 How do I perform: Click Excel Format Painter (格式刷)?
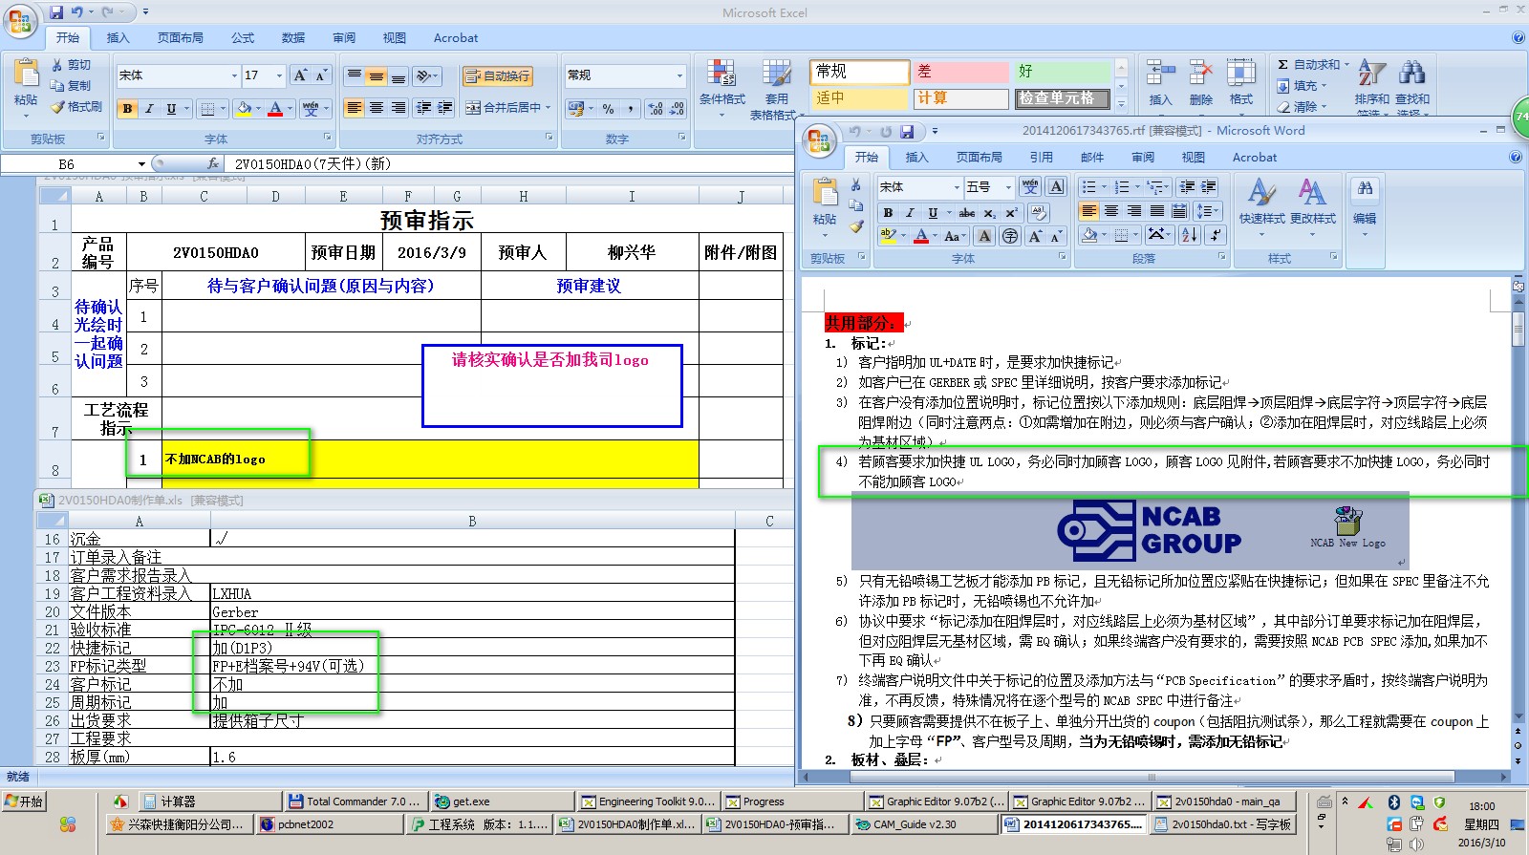76,107
